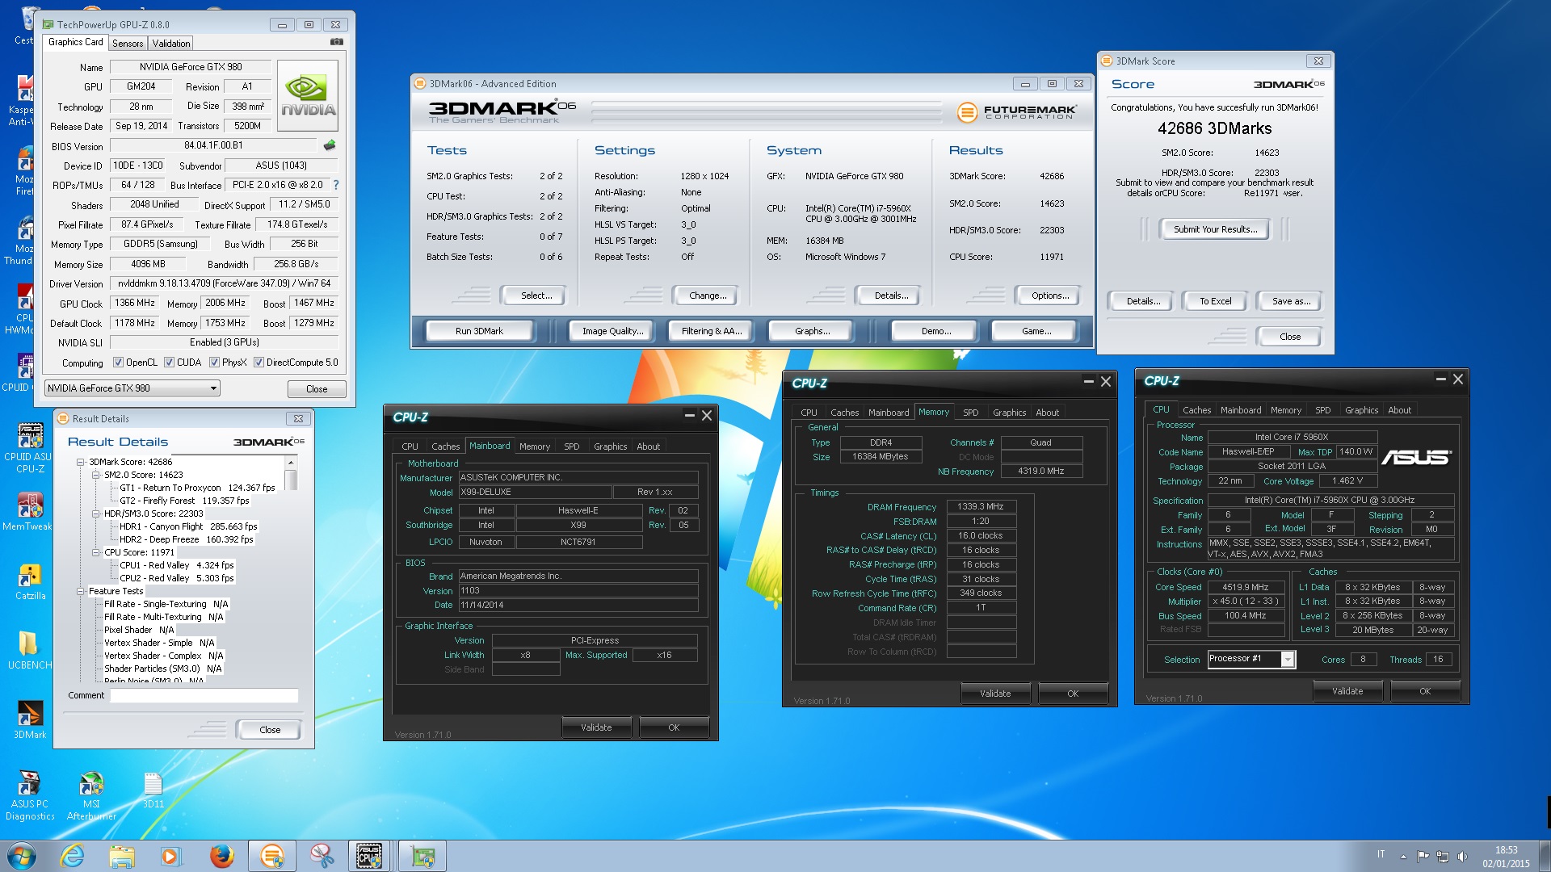This screenshot has height=872, width=1551.
Task: Toggle the PhysX checkbox in GPU-Z
Action: point(215,363)
